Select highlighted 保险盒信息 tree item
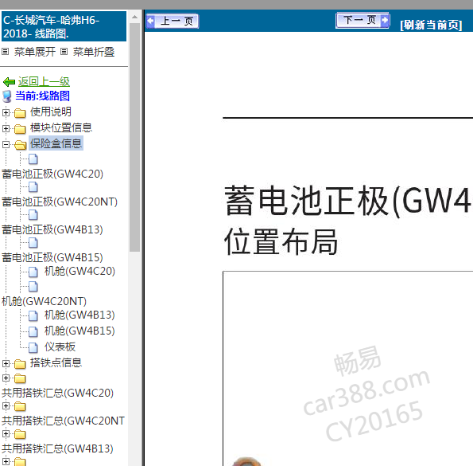473x466 pixels. (56, 143)
